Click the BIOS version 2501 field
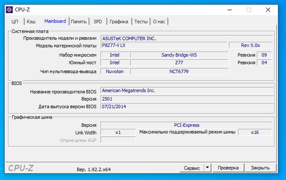The height and width of the screenshot is (180, 286). pos(187,99)
